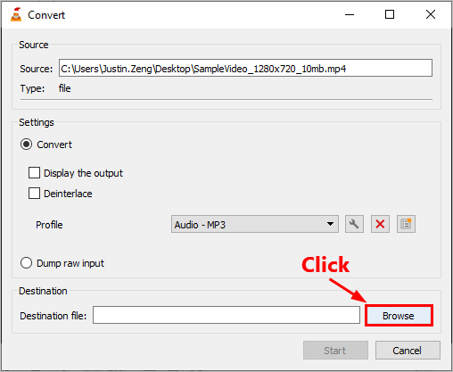
Task: Expand profile list via dropdown arrow
Action: click(330, 224)
